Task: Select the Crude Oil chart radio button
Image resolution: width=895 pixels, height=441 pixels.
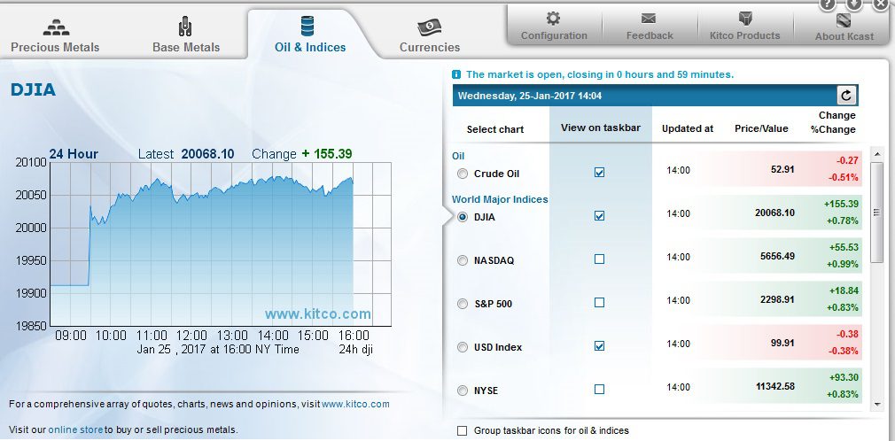Action: [x=463, y=174]
